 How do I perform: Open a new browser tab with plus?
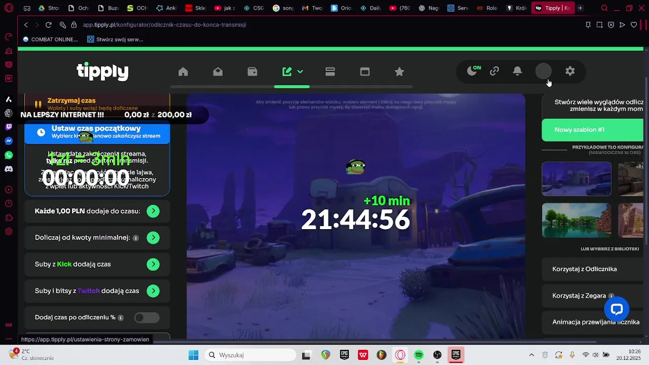[580, 8]
